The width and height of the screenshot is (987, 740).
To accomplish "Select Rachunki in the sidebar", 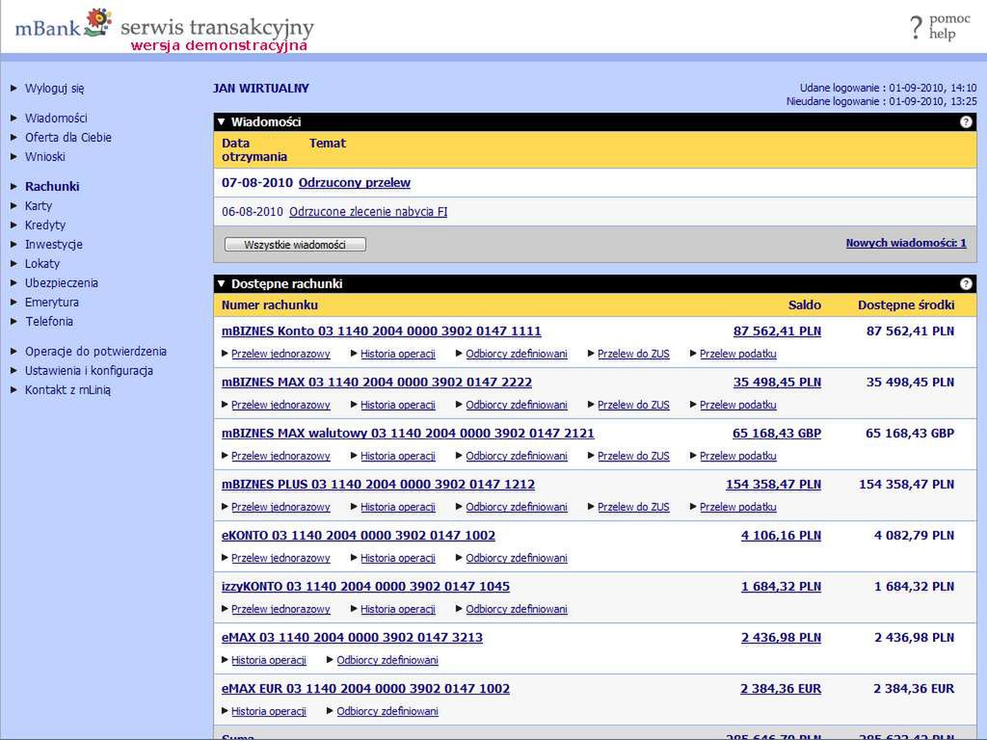I will click(52, 186).
